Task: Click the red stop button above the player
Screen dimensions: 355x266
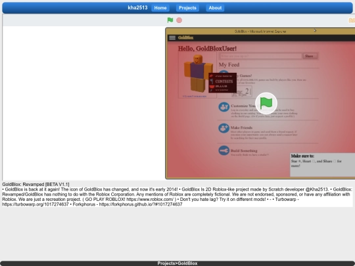Action: (179, 20)
